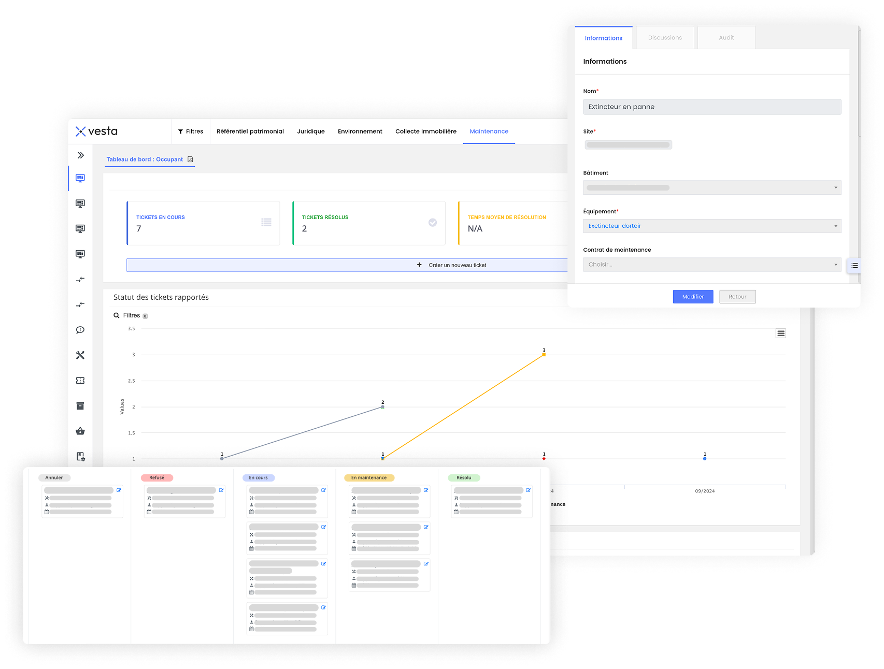This screenshot has height=669, width=884.
Task: Expand the Bâtiment dropdown
Action: pos(711,187)
